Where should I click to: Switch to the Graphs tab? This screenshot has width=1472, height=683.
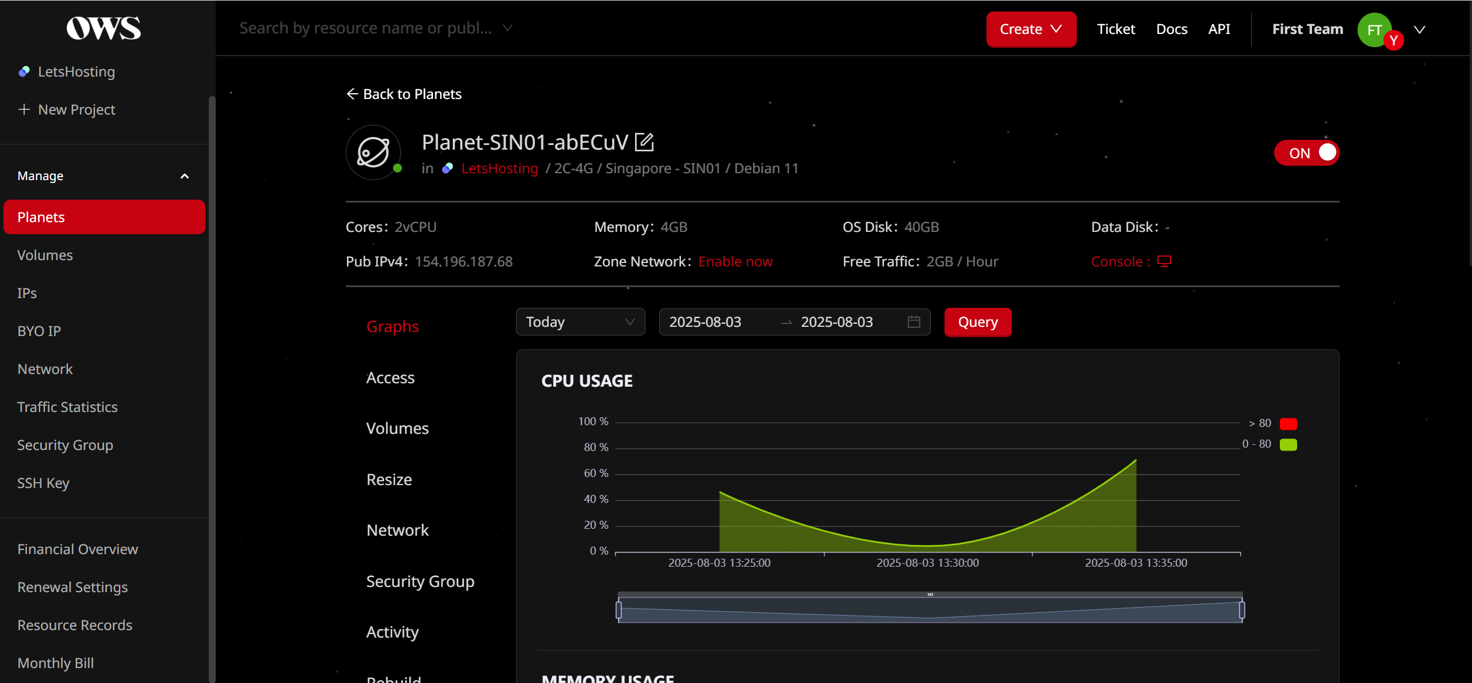(393, 326)
